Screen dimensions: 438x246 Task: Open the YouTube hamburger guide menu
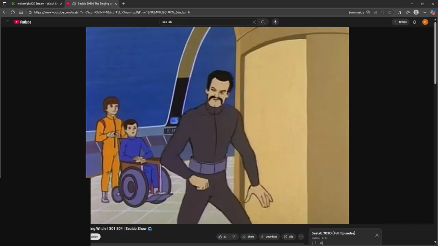pos(7,22)
